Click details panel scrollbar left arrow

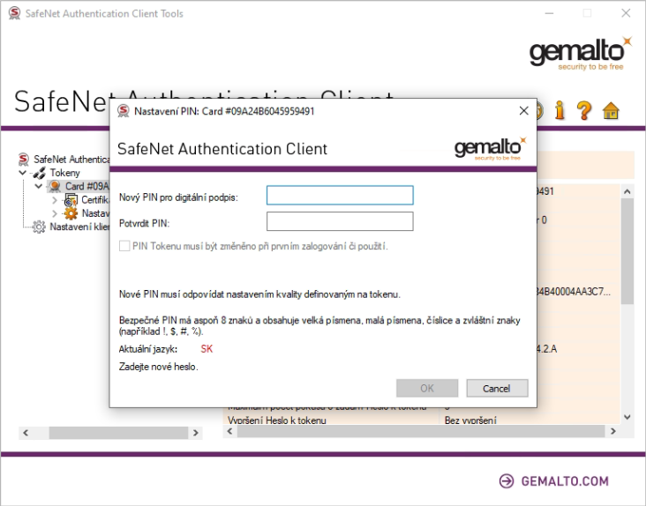(229, 431)
